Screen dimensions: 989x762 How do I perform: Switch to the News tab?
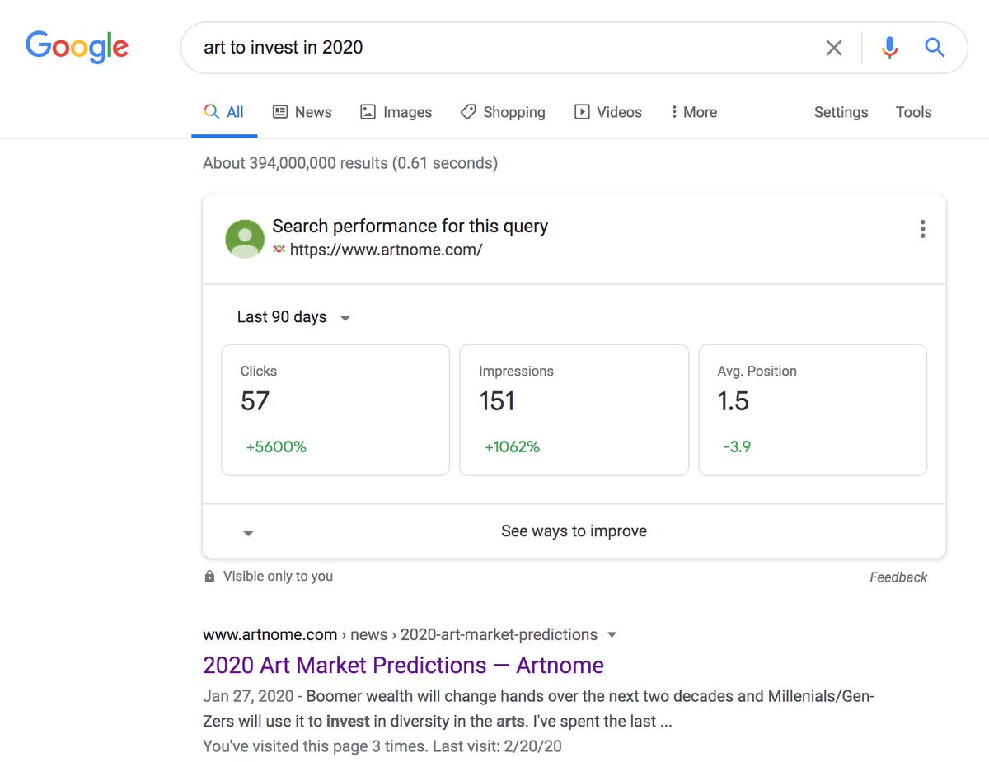pyautogui.click(x=302, y=112)
